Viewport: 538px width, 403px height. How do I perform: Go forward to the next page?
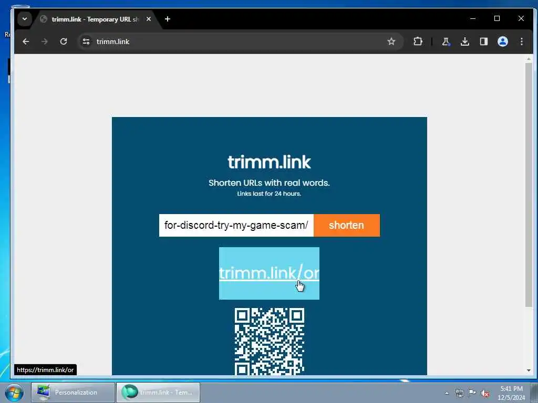coord(45,41)
